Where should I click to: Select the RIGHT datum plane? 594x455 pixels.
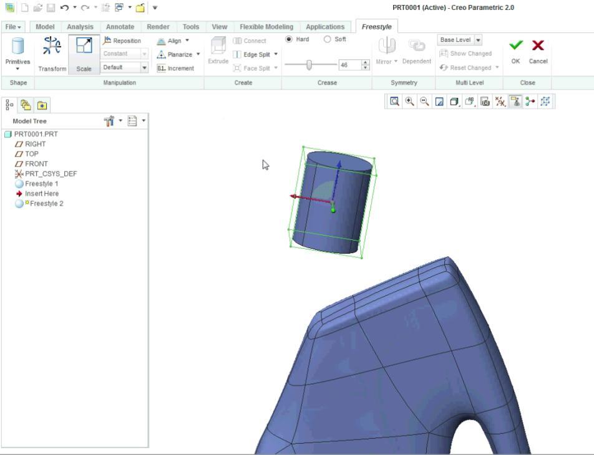(31, 144)
